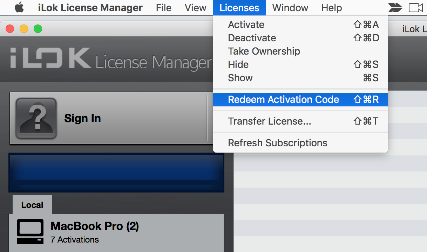The height and width of the screenshot is (252, 427).
Task: Select Refresh Subscriptions
Action: (300, 143)
